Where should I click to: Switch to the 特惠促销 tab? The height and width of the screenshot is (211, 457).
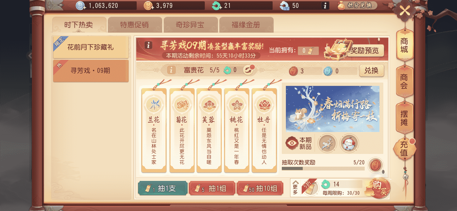point(135,25)
